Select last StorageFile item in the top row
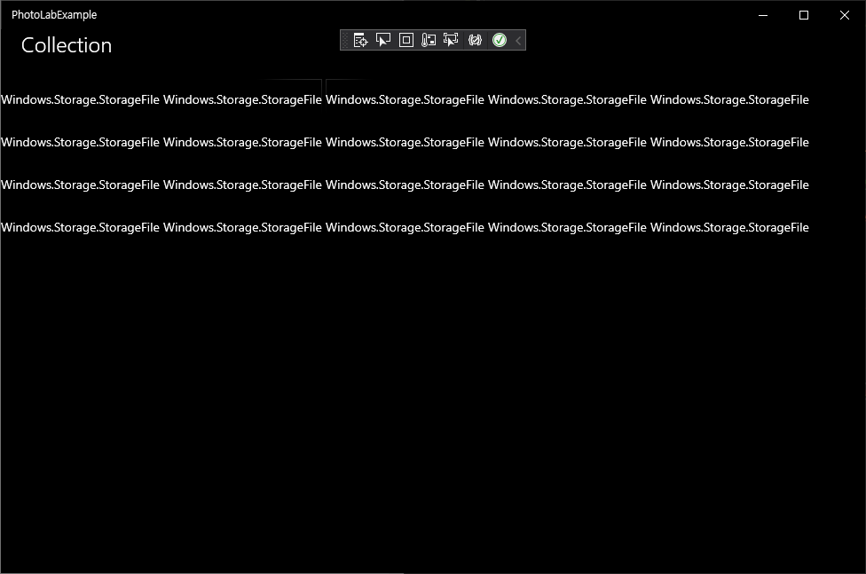Screen dimensions: 866x574 [x=729, y=100]
